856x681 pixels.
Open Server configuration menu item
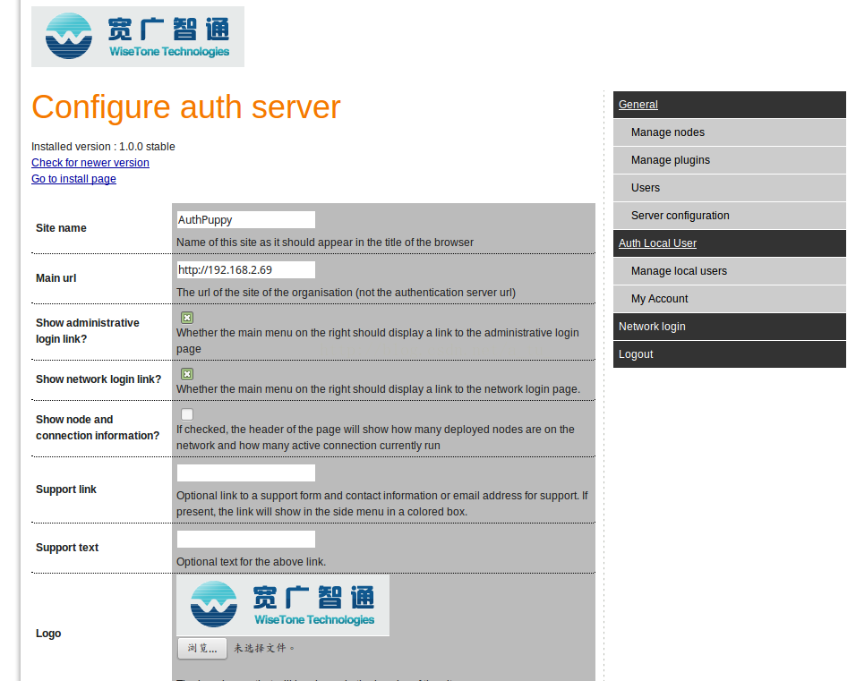[x=680, y=216]
